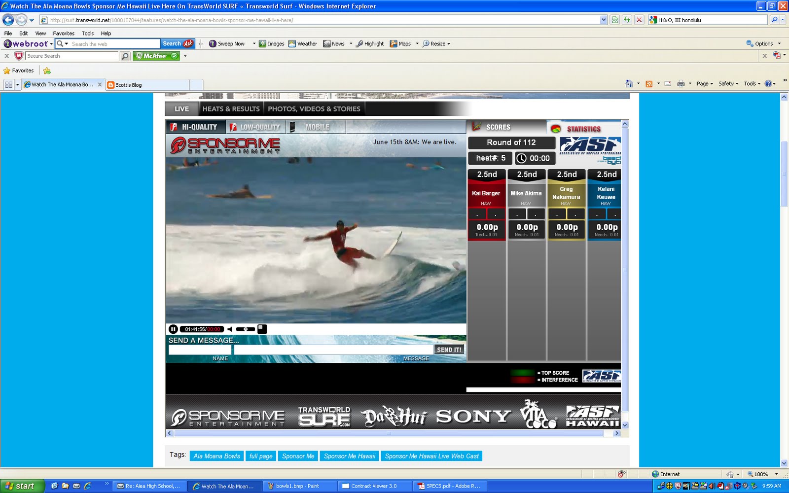Open PHOTOS, VIDEOS & STORIES tab
The height and width of the screenshot is (493, 789).
314,109
